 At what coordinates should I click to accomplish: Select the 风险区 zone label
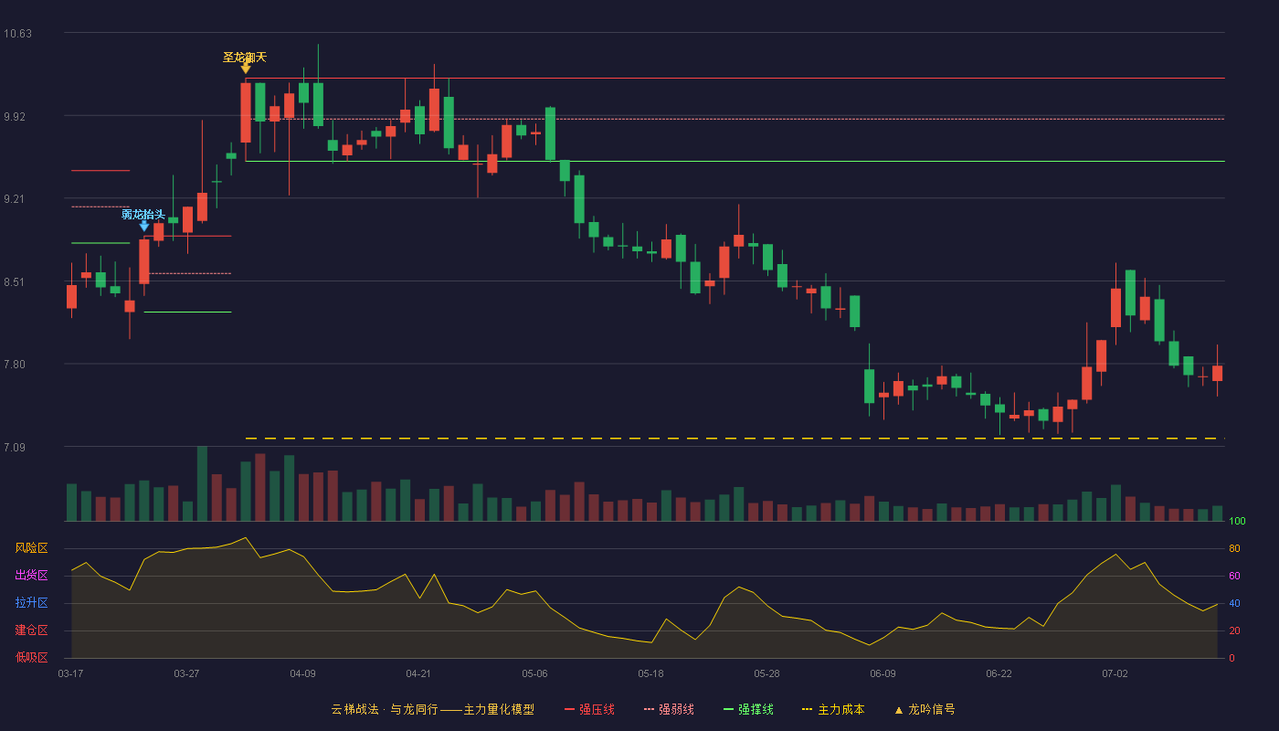pos(31,548)
